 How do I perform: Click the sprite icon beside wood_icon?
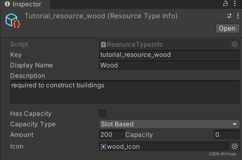103,147
